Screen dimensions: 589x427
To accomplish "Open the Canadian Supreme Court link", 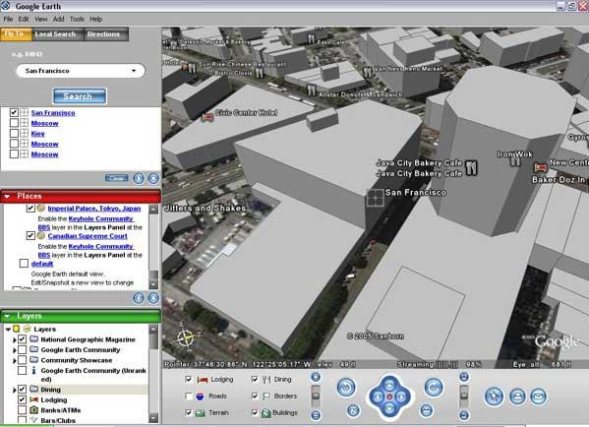I will click(88, 236).
